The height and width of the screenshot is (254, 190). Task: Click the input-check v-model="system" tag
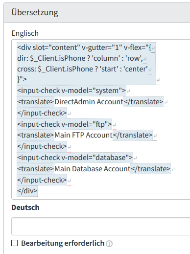pyautogui.click(x=71, y=91)
